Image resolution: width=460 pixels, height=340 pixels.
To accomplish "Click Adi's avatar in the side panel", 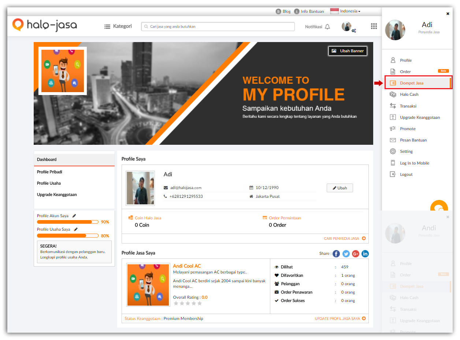I will [x=395, y=30].
